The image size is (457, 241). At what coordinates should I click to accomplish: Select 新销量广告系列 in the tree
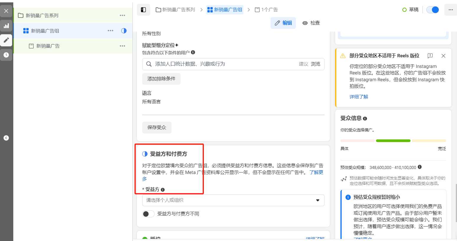[42, 15]
